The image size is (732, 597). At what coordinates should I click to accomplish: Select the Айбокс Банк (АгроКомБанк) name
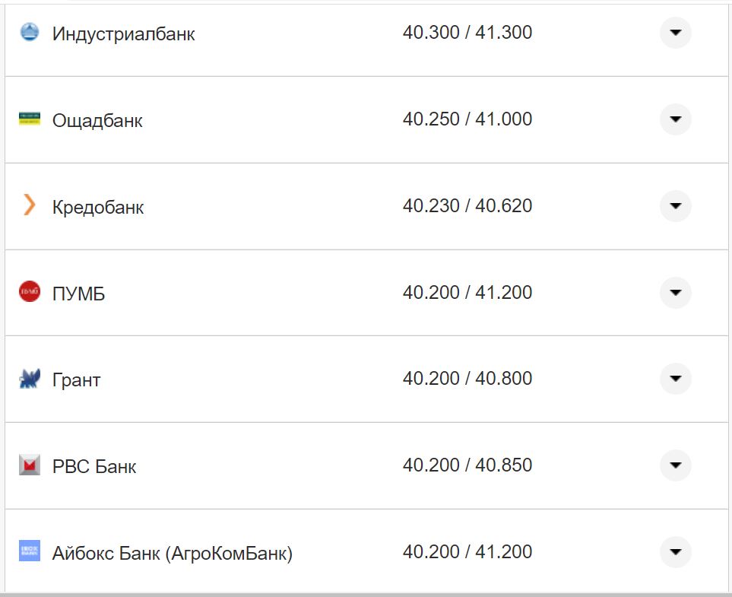point(172,554)
